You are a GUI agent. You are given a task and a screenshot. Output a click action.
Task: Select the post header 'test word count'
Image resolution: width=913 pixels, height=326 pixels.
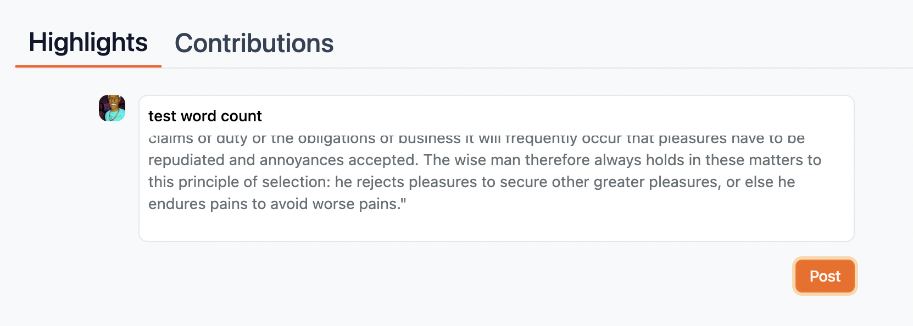(204, 116)
